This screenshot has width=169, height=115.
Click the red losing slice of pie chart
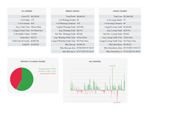(16, 78)
